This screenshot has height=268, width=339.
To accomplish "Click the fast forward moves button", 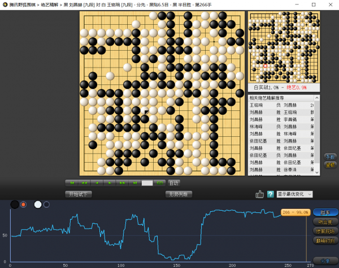I will click(121, 183).
